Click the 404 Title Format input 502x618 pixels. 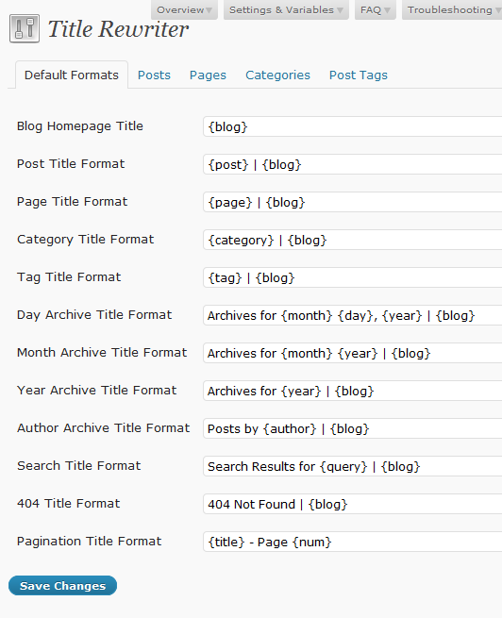coord(352,504)
